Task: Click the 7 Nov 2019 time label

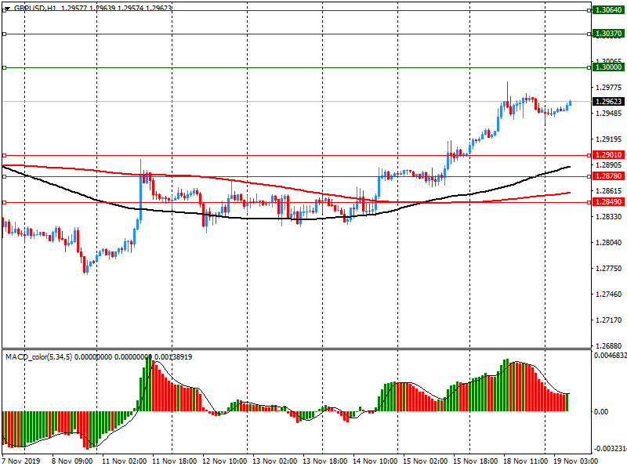Action: pyautogui.click(x=21, y=461)
